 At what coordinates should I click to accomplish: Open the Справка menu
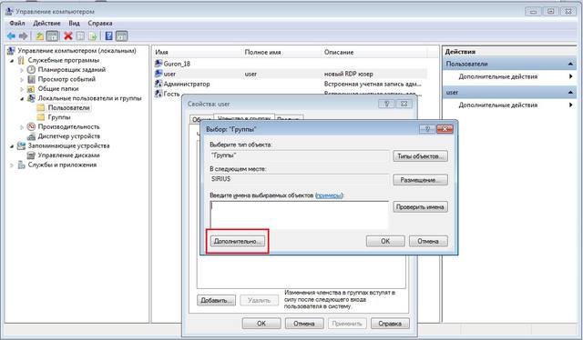tap(100, 23)
